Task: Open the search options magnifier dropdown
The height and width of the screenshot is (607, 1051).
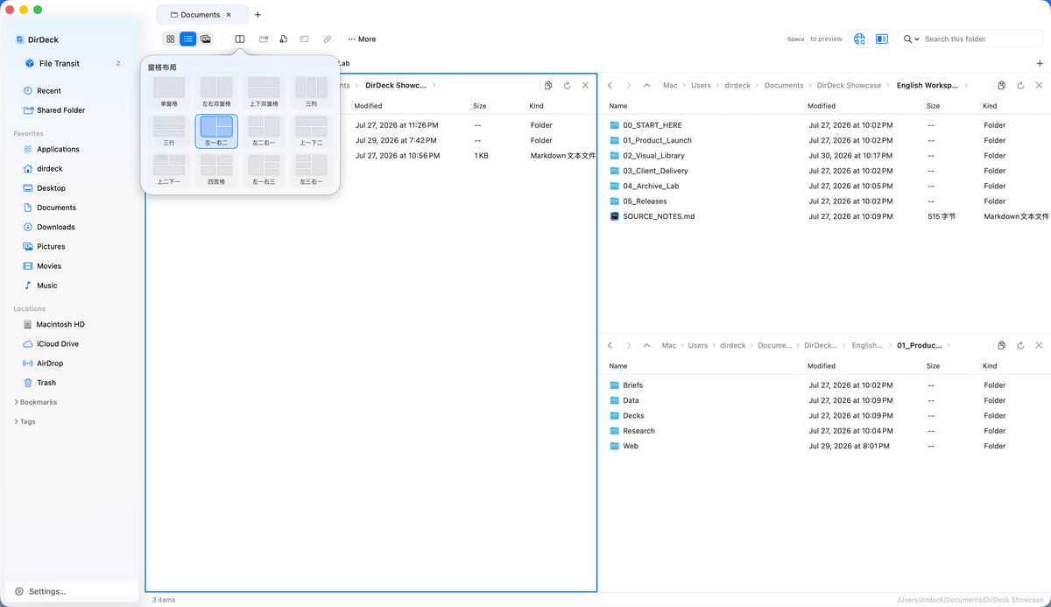Action: [912, 39]
